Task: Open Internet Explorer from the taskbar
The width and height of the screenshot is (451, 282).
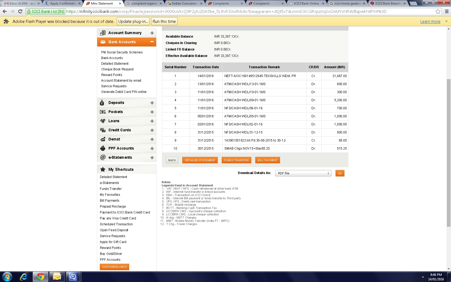Action: click(x=24, y=277)
